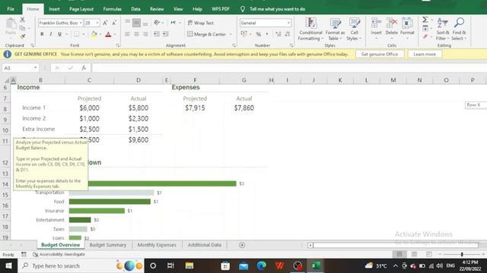Viewport: 487px width, 273px height.
Task: Open the View ribbon tab
Action: click(x=178, y=9)
